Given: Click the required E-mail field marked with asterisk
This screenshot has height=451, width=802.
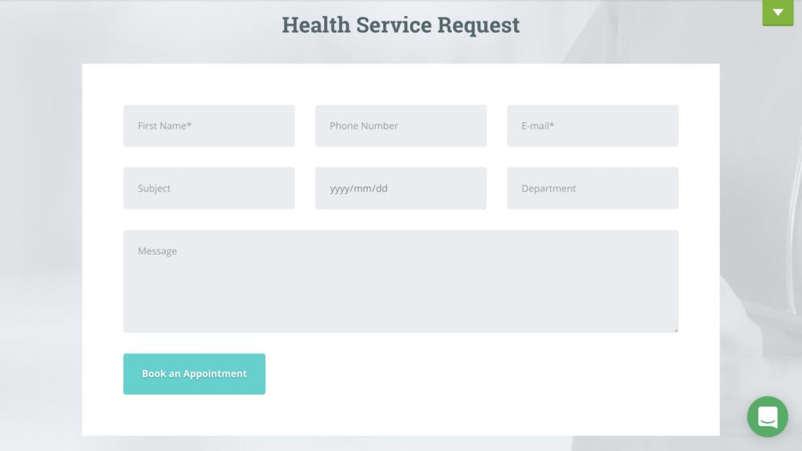Looking at the screenshot, I should (592, 125).
